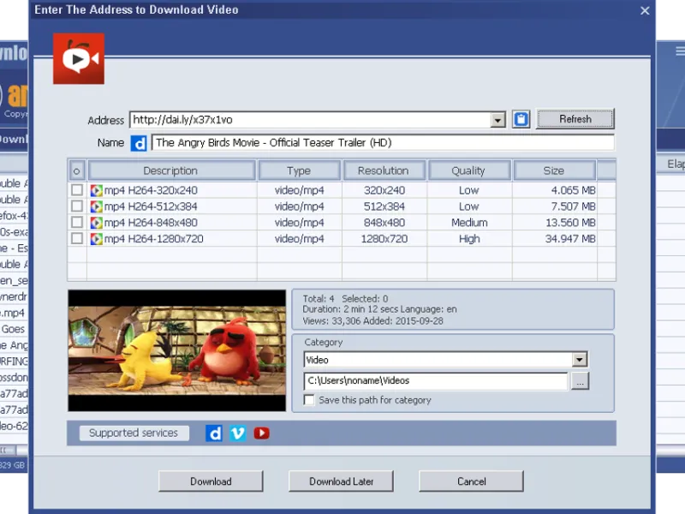Click the red video camera app logo
Screen dimensions: 685x514
pos(79,58)
